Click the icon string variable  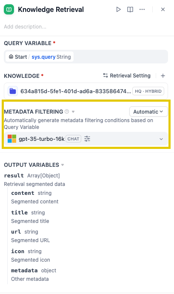(26, 251)
